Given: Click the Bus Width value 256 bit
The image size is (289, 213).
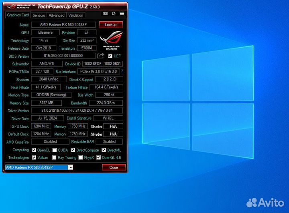Looking at the screenshot, I should (109, 95).
